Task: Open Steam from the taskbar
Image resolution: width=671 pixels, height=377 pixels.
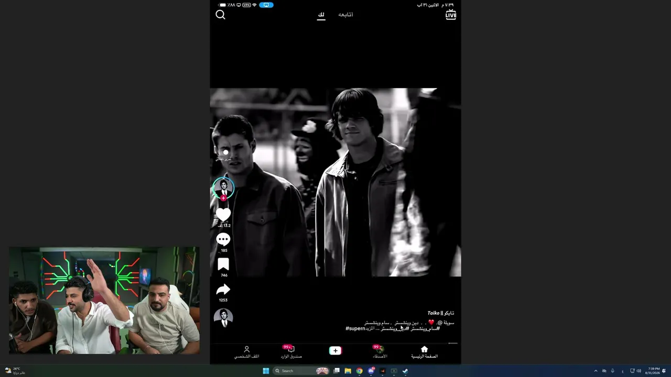Action: [405, 371]
